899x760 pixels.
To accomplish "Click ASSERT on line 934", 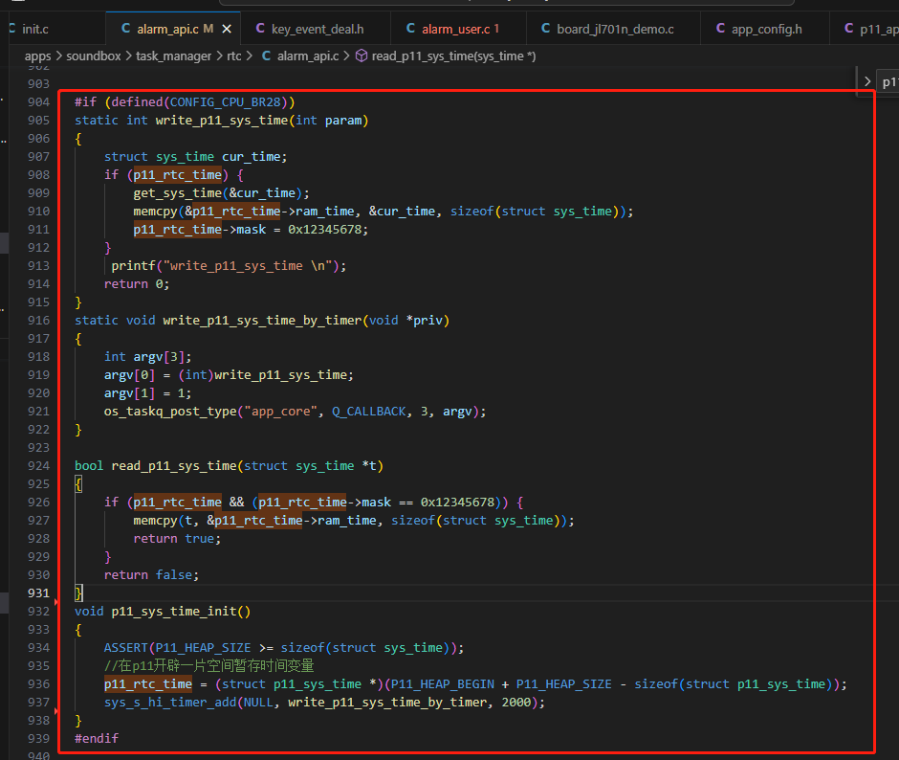I will (126, 648).
